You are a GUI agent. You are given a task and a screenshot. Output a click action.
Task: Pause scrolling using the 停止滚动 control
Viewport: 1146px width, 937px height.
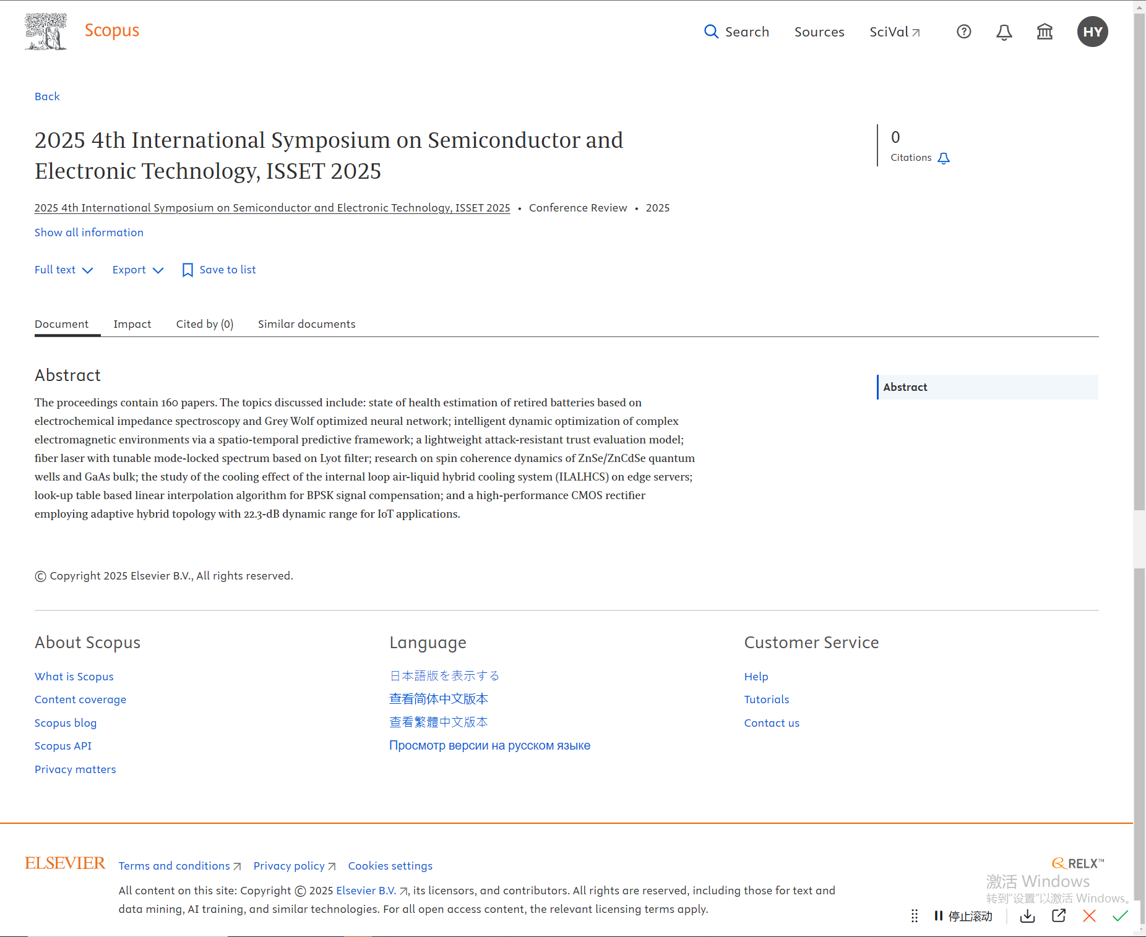(963, 916)
